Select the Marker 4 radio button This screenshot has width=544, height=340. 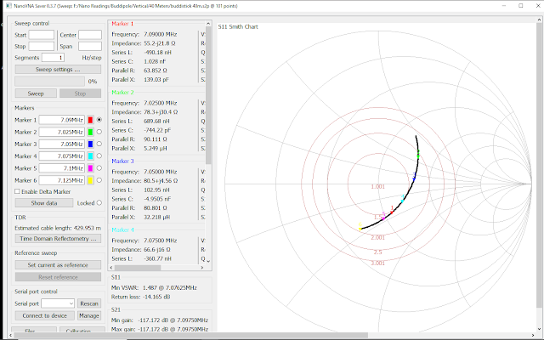click(99, 156)
